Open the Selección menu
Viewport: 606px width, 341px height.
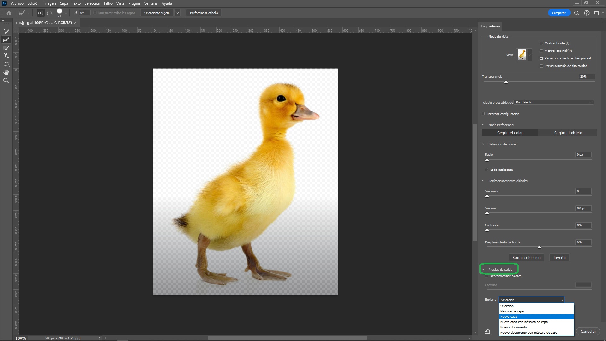click(92, 3)
